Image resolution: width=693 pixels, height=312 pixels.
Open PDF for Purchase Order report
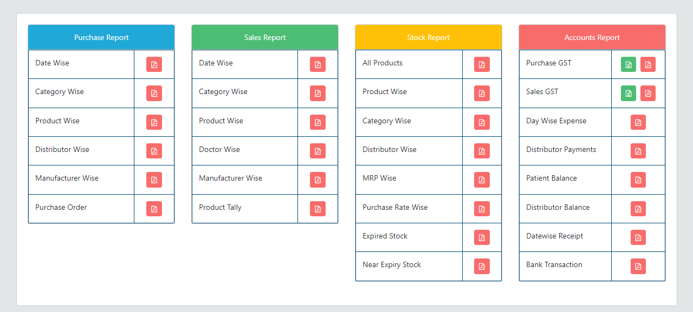(x=154, y=209)
